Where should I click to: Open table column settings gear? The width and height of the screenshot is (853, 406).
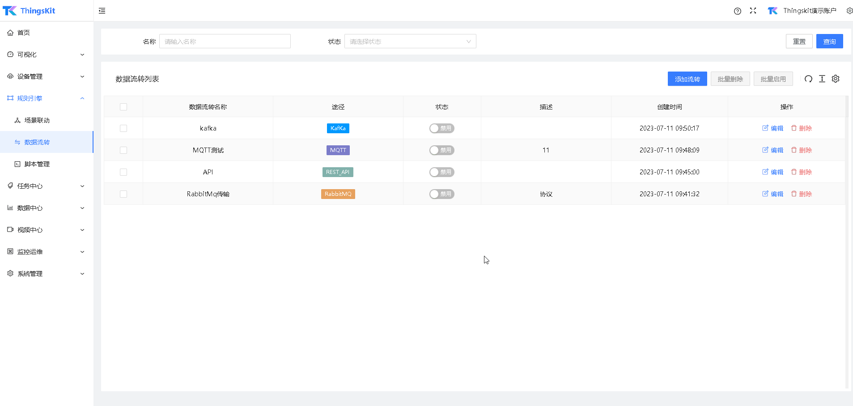tap(835, 79)
